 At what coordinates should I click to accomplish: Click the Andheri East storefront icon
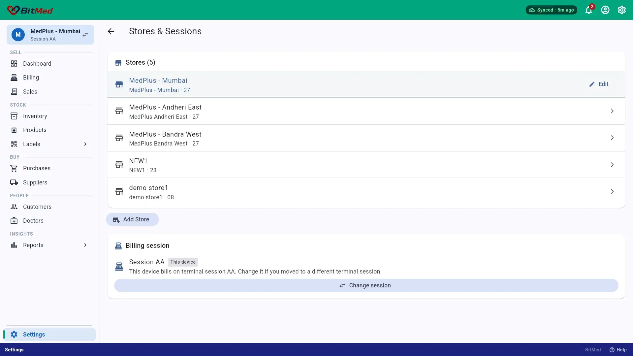119,111
